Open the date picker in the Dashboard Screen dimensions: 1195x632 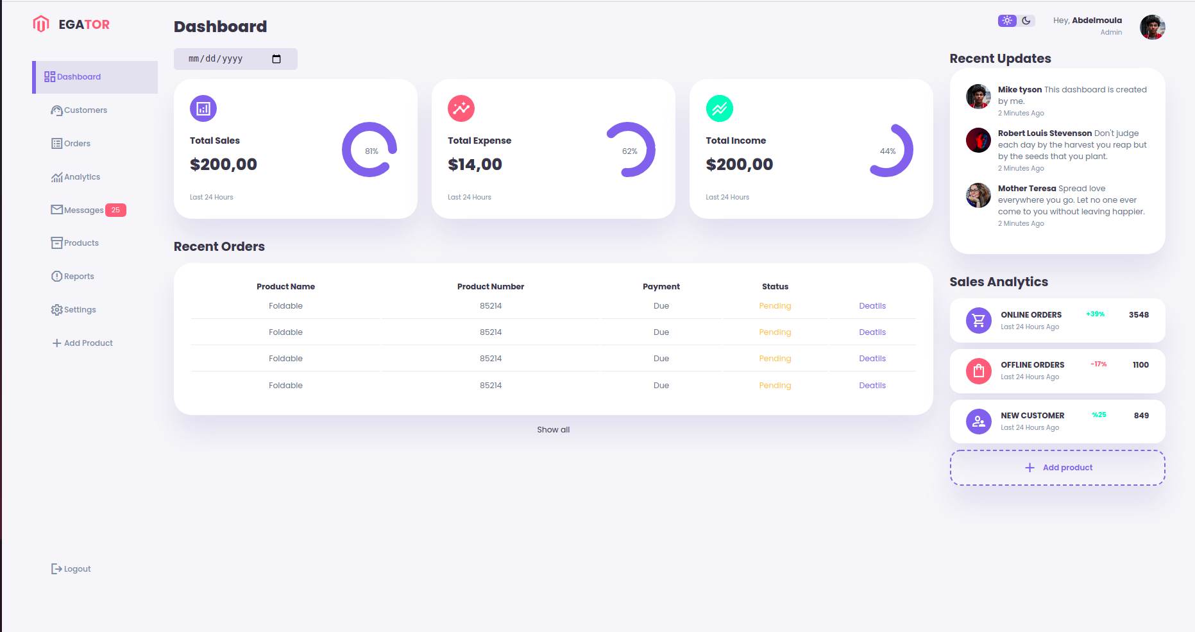(x=276, y=58)
